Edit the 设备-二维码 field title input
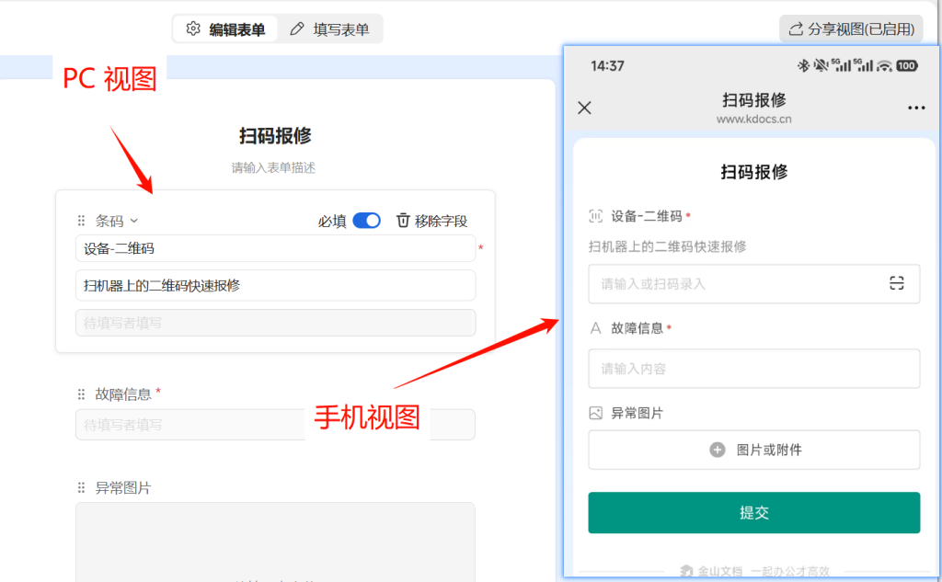Image resolution: width=942 pixels, height=582 pixels. click(276, 248)
